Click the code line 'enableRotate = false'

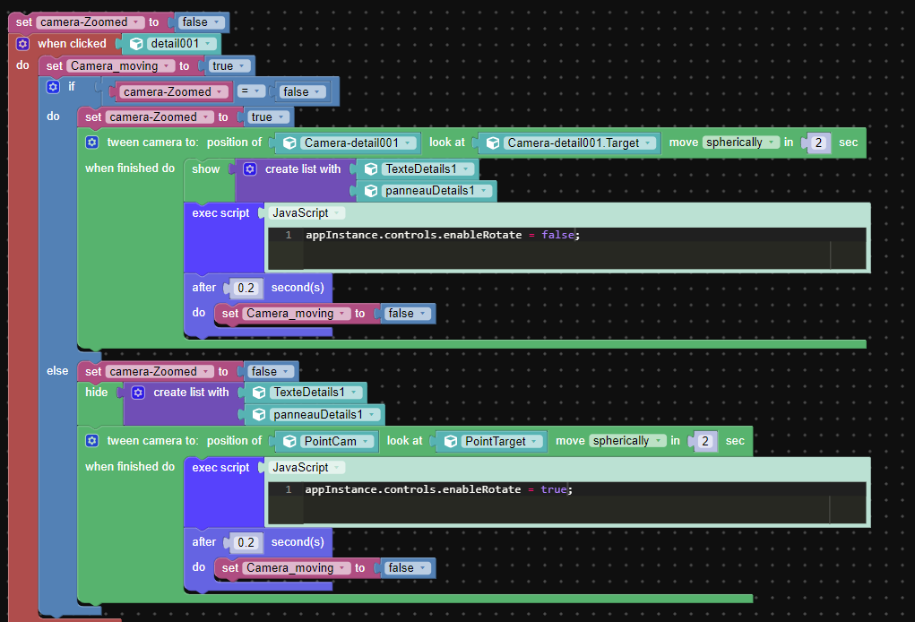click(443, 235)
